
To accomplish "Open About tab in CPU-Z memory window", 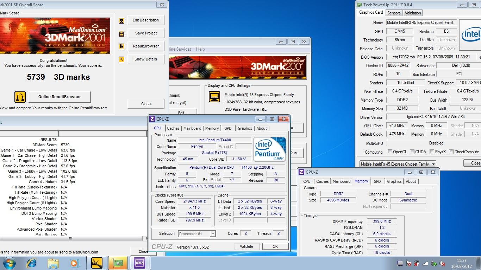I will [x=411, y=181].
